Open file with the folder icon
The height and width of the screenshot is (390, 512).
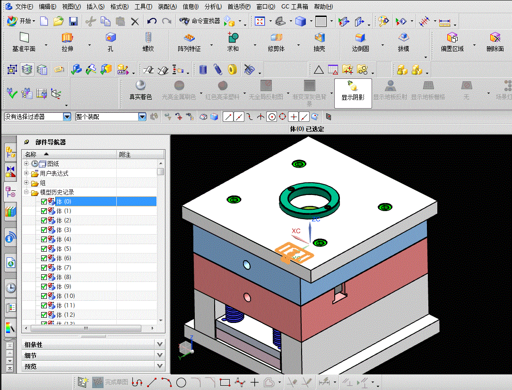tap(59, 22)
